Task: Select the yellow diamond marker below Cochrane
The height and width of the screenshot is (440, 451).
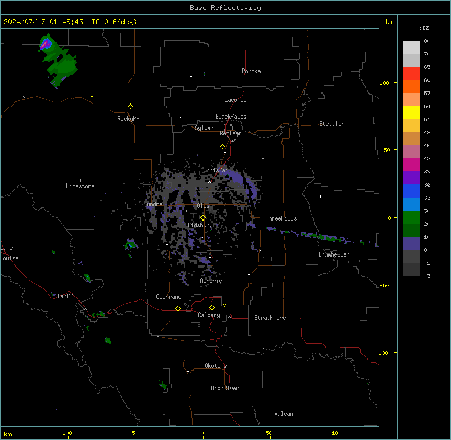Action: 178,308
